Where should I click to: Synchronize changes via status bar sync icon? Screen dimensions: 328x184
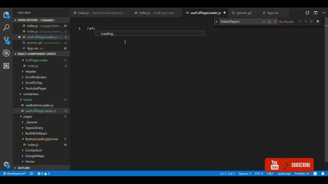tap(31, 174)
